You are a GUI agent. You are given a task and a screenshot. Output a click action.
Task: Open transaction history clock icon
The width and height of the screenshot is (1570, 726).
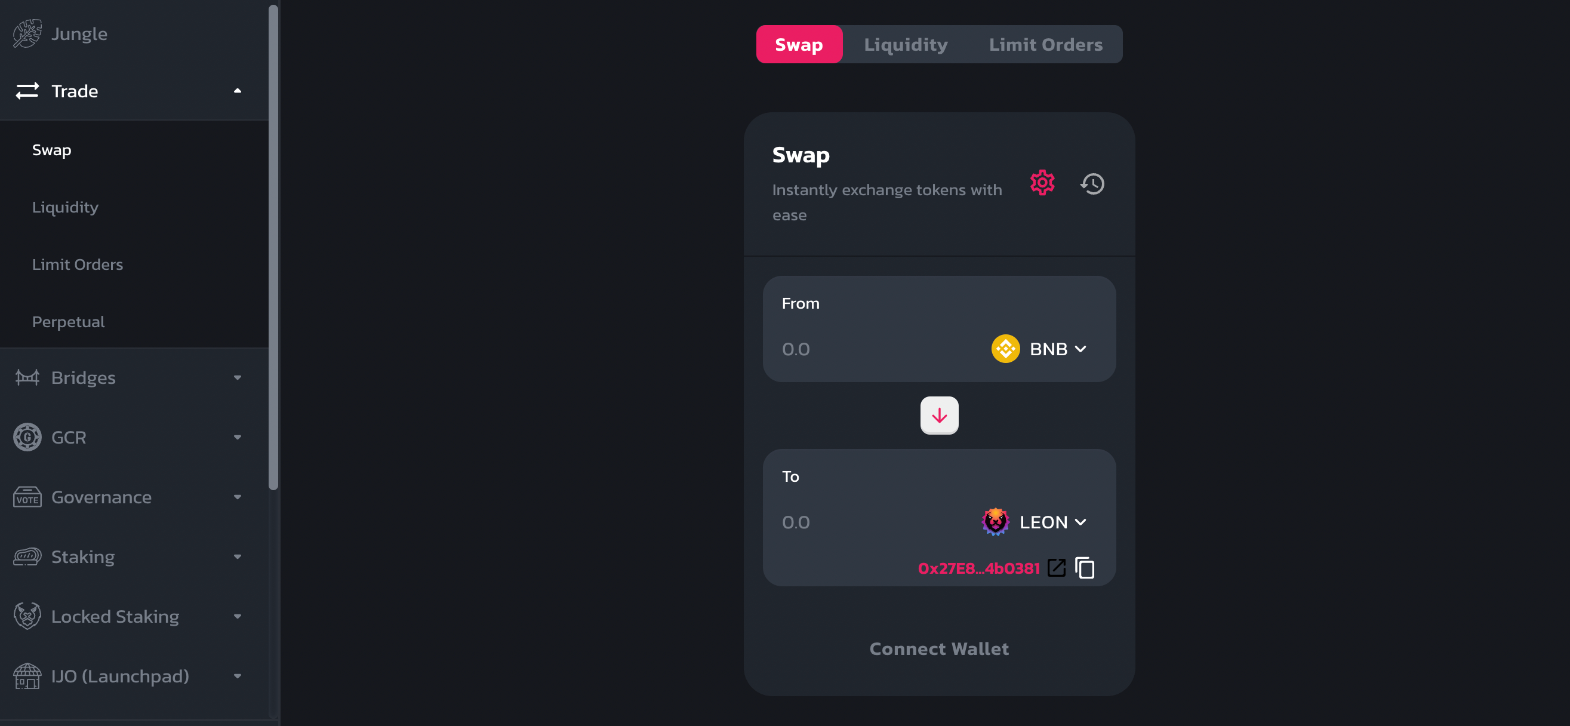click(x=1092, y=183)
